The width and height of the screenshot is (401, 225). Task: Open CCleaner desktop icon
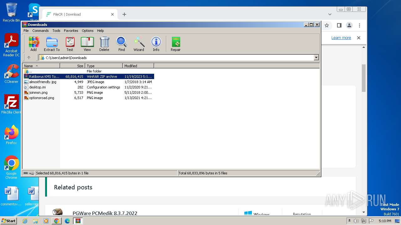pos(11,74)
